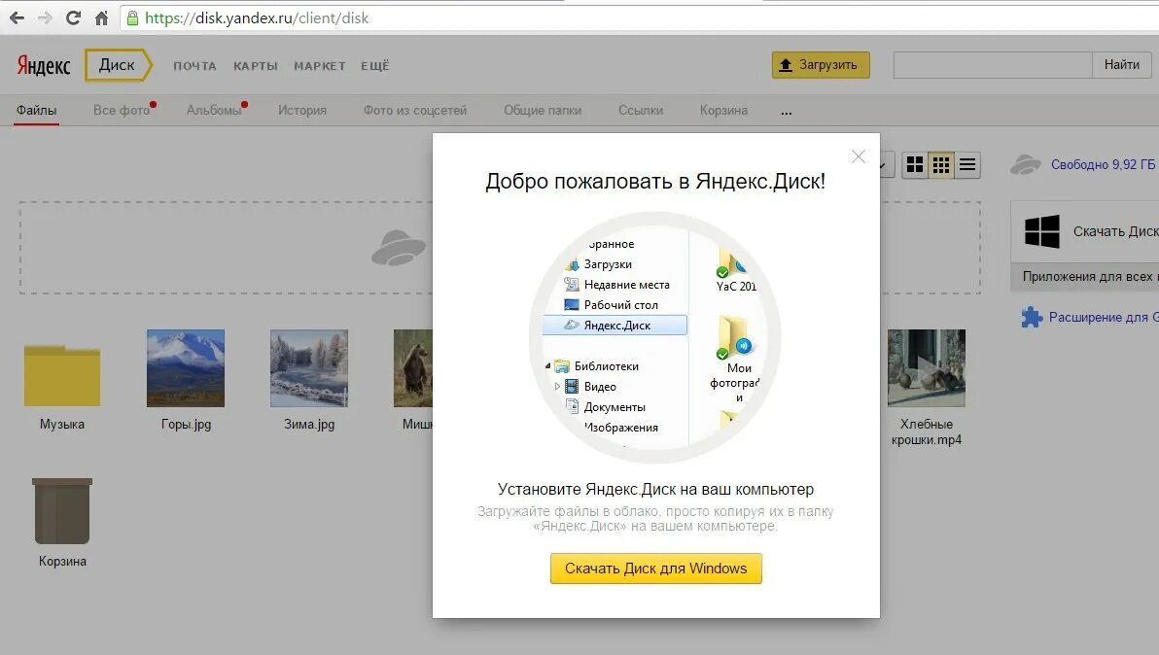Click Яндекс.Диск item in dialog illustration
1159x655 pixels.
click(x=615, y=326)
